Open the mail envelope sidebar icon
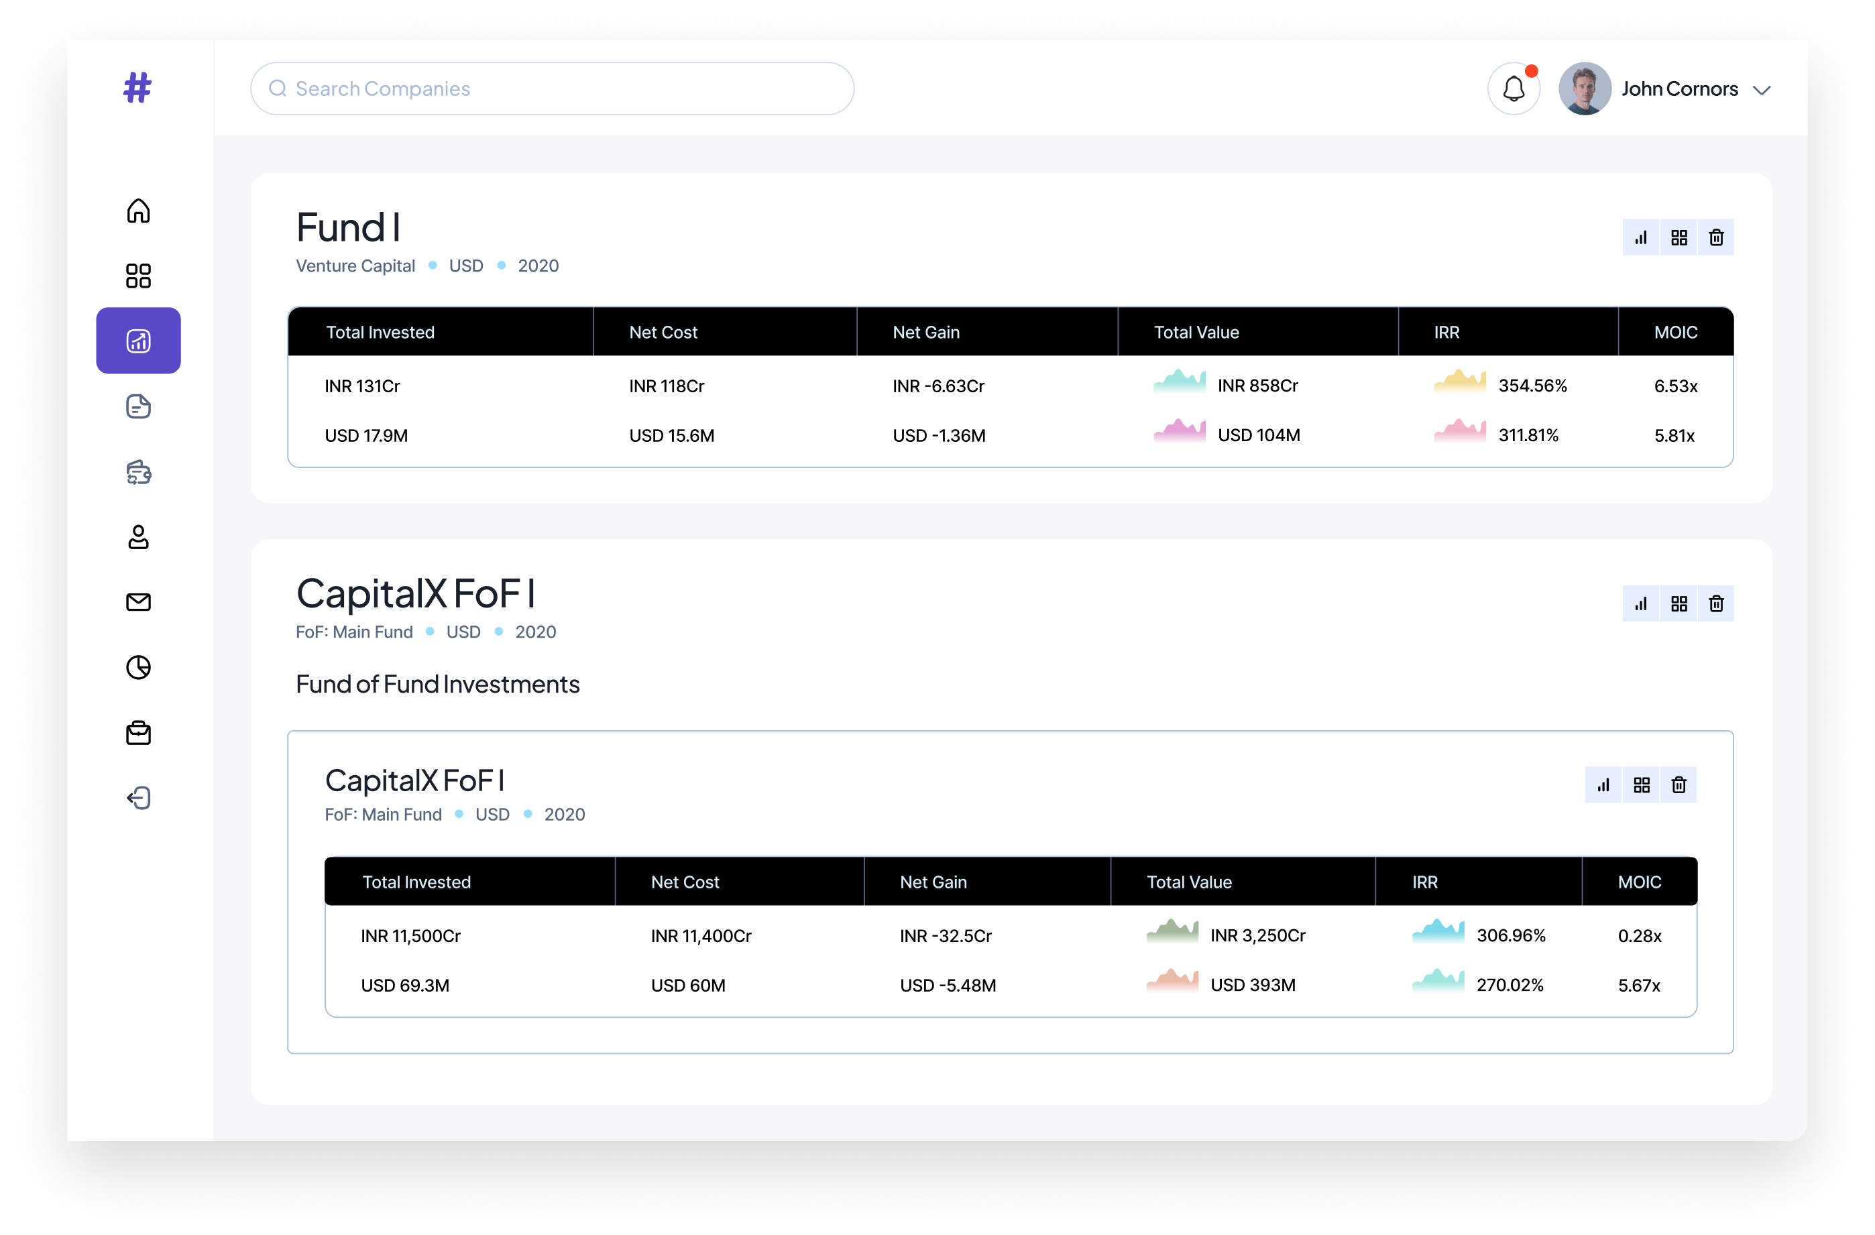This screenshot has width=1875, height=1235. (139, 603)
